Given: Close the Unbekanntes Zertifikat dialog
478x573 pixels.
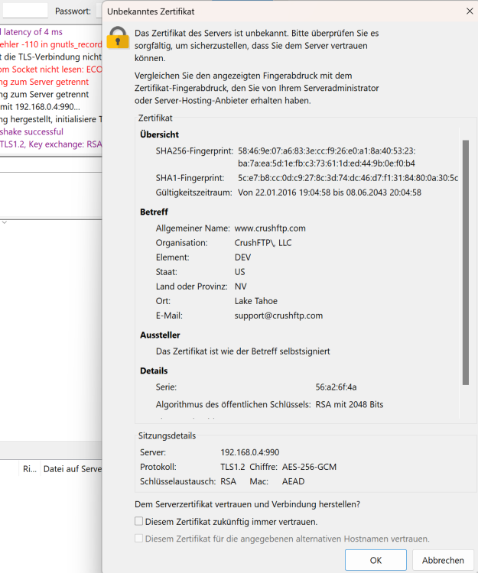Looking at the screenshot, I should (470, 11).
